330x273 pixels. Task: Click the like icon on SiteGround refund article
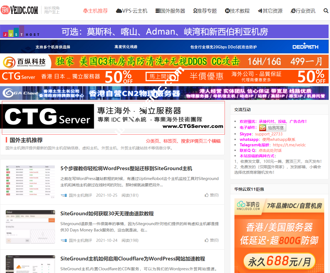(x=206, y=240)
